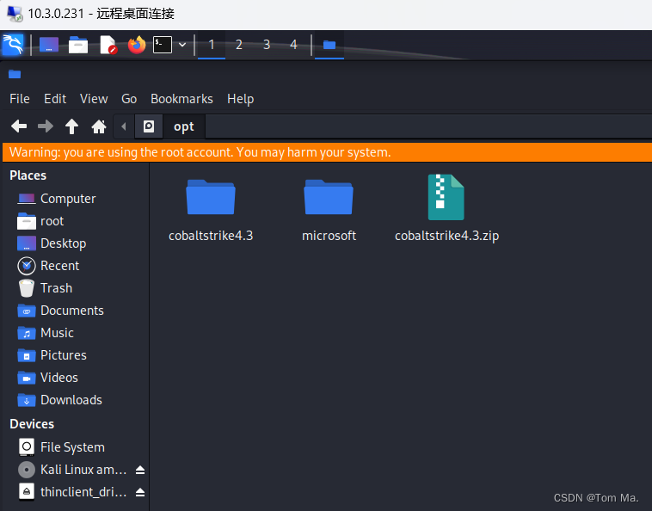
Task: Click the path bar left scroll arrow
Action: click(x=124, y=126)
